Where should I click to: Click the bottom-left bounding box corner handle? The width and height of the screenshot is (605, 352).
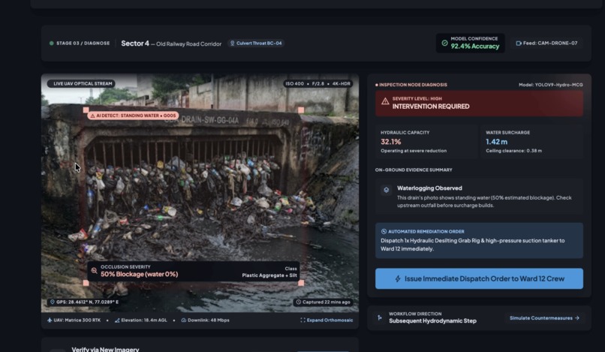pos(86,283)
